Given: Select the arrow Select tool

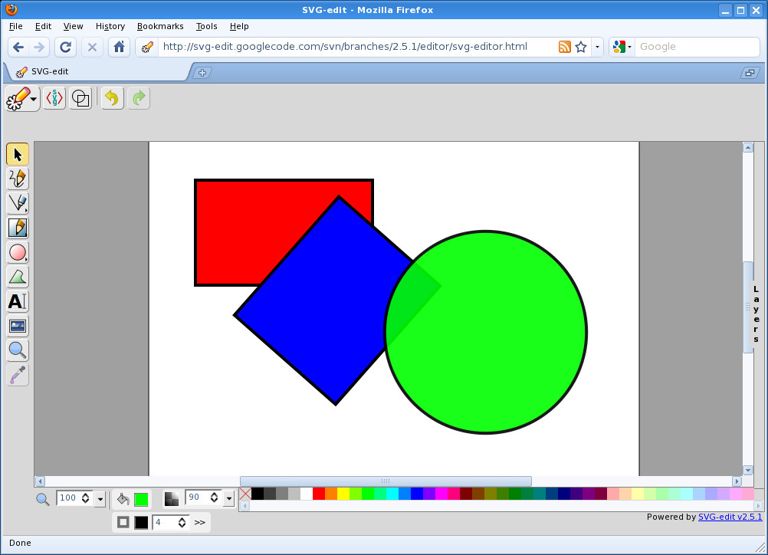Looking at the screenshot, I should [18, 154].
